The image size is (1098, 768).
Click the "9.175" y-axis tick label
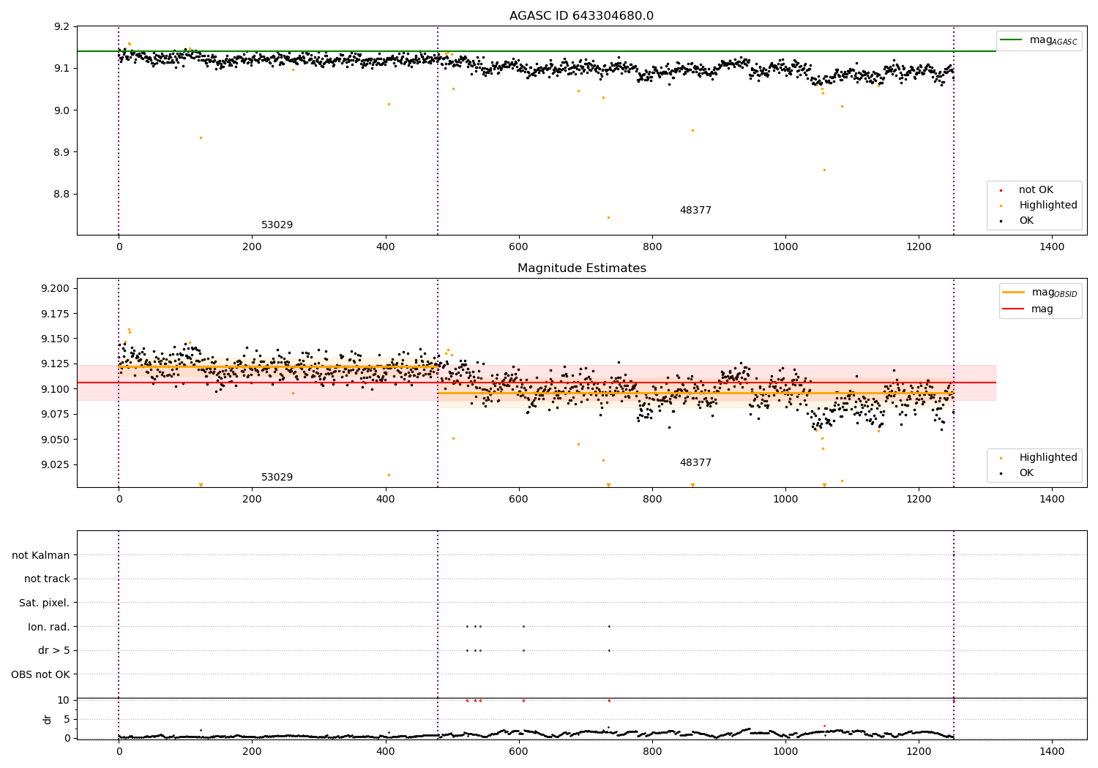tap(55, 314)
